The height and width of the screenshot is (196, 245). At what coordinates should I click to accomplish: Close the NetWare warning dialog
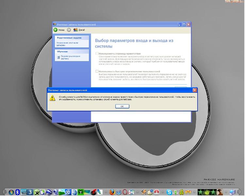pos(195,90)
